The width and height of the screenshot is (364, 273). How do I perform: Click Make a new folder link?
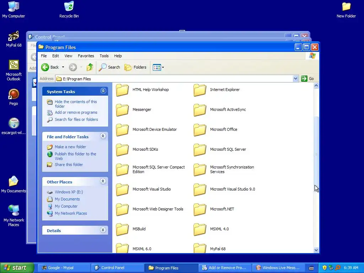pos(70,147)
